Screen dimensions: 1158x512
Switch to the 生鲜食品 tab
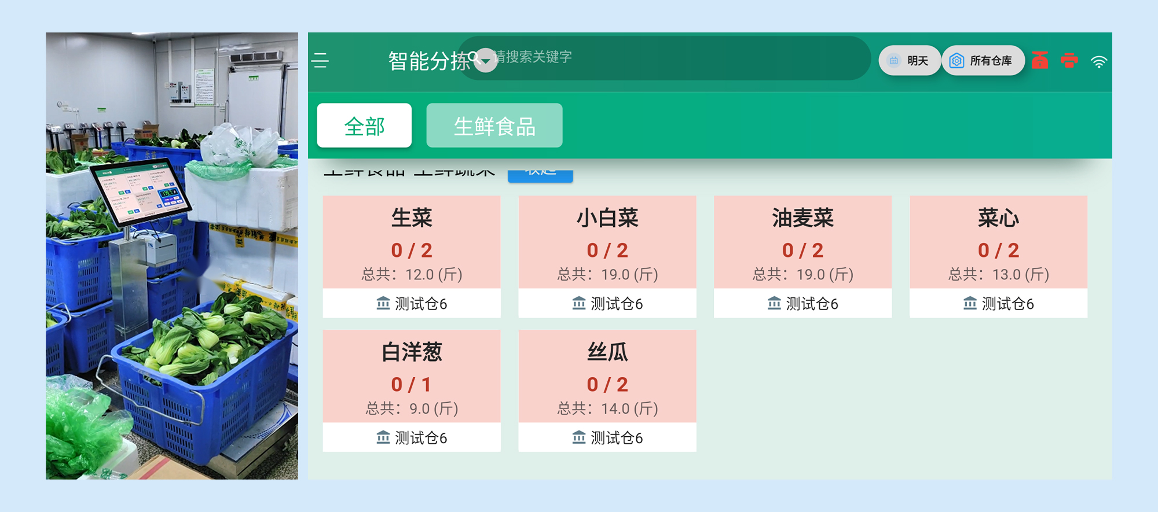coord(494,126)
